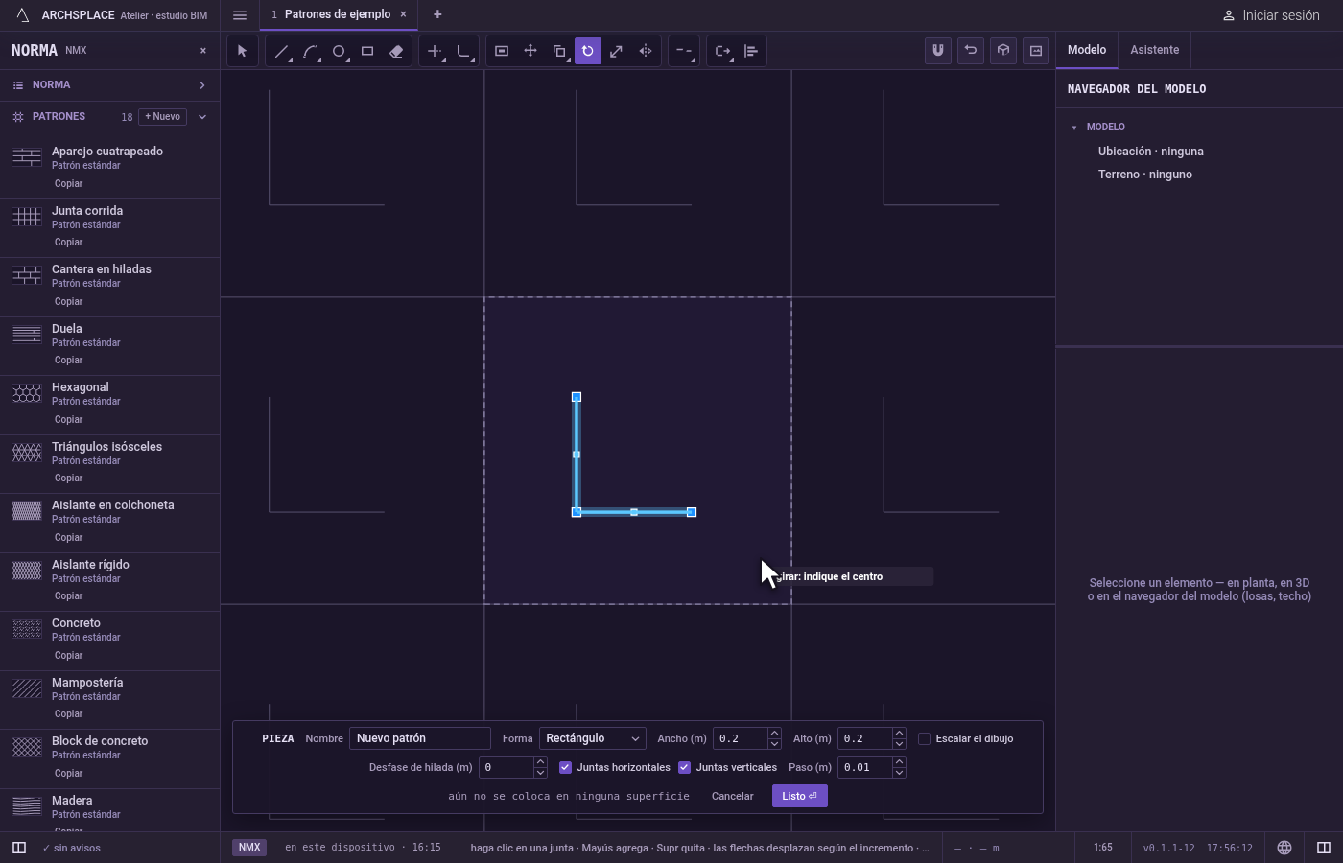Open the Forma Rectángulo dropdown

point(592,738)
